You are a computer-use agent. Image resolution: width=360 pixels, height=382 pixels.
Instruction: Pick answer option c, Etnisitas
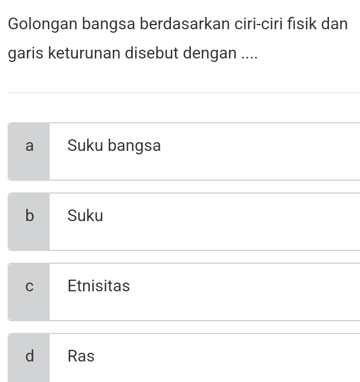[184, 292]
